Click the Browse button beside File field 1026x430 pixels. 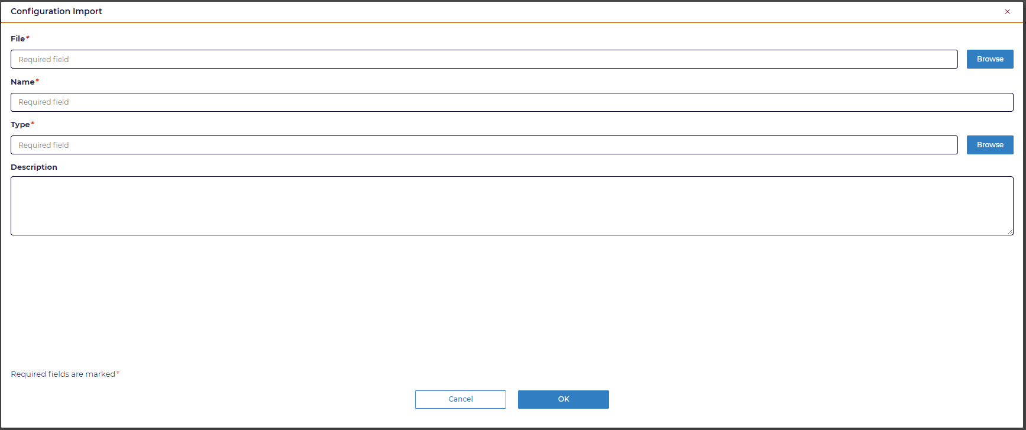coord(990,59)
